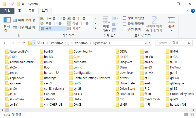
Task: Go forward with the right arrow
Action: 13,43
